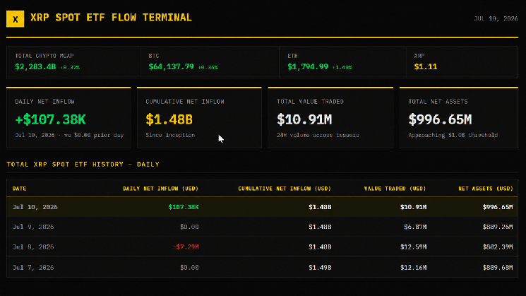Click the yellow X logo icon
Screen dimensions: 526x296
(x=15, y=19)
